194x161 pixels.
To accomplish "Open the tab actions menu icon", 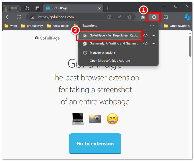I will 37,8.
